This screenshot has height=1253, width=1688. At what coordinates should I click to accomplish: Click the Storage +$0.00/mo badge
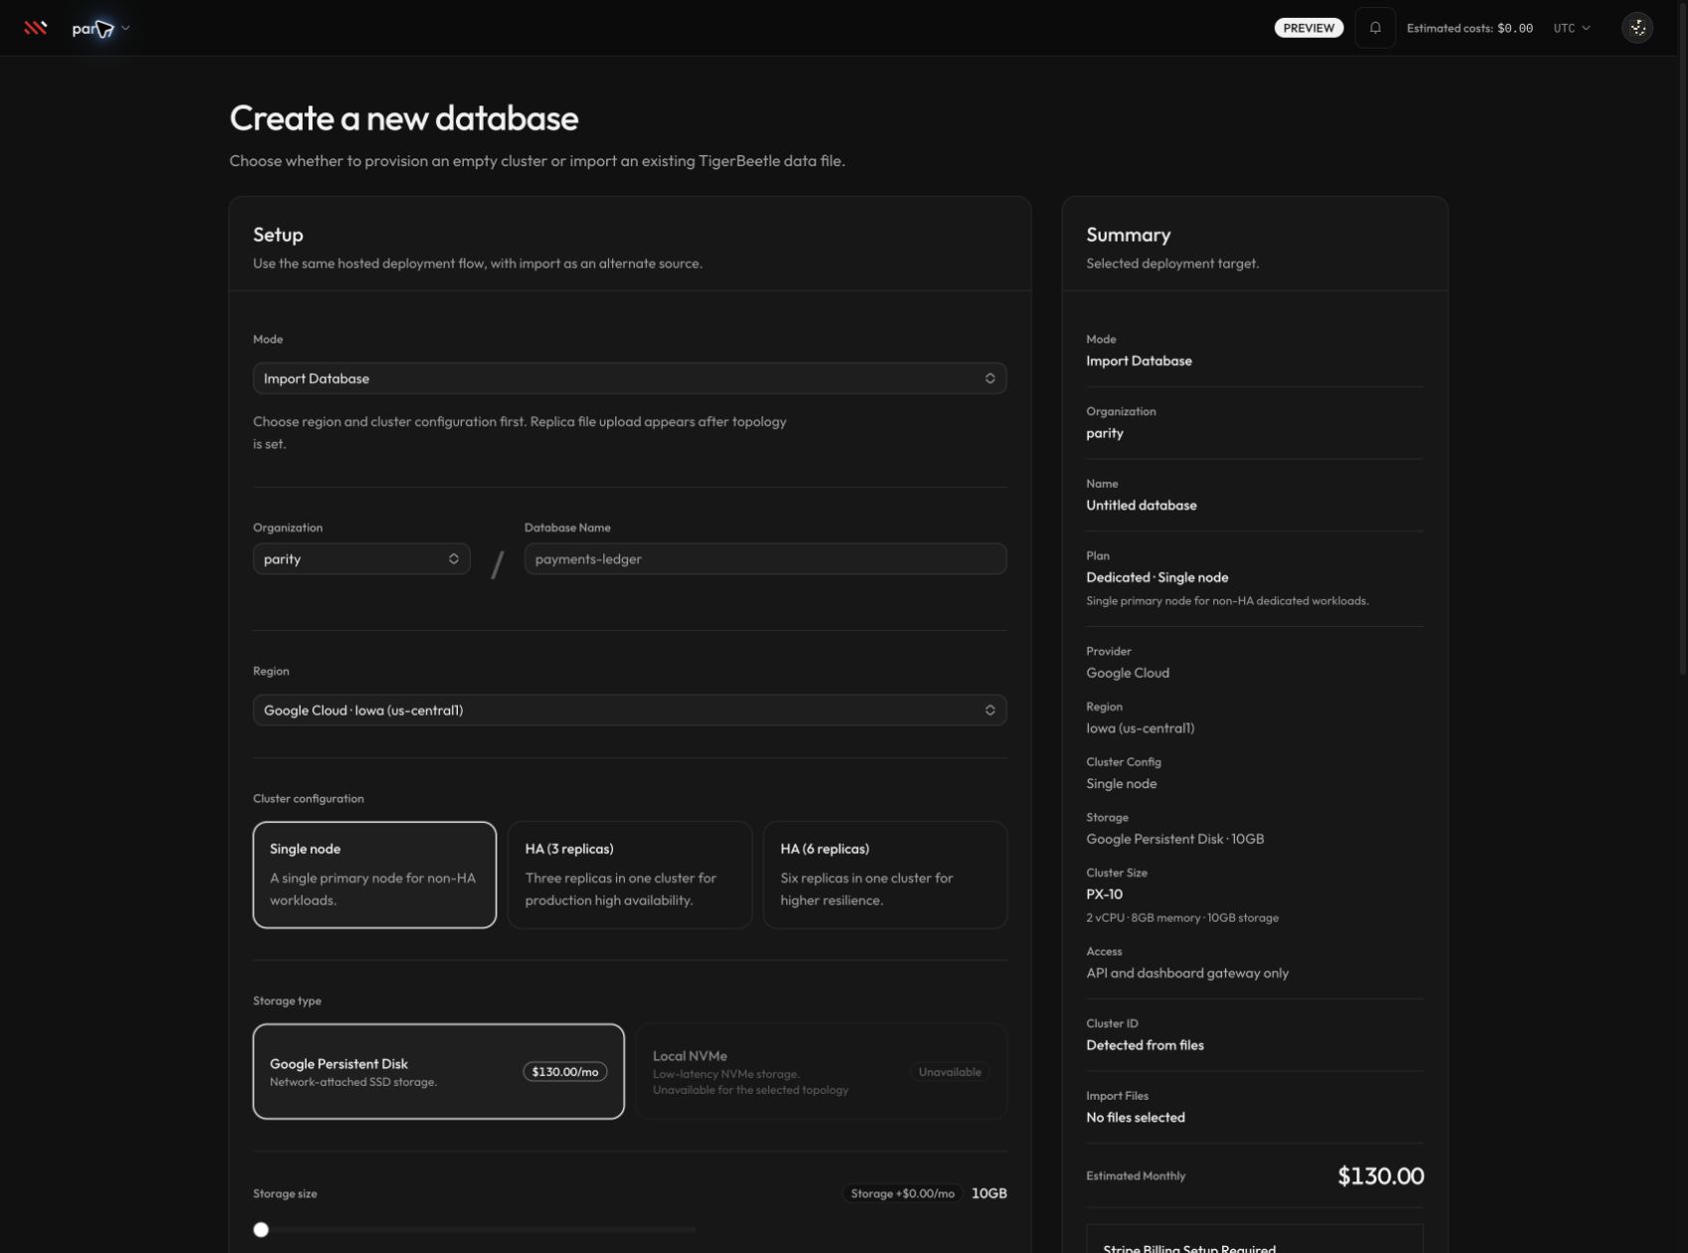point(903,1193)
